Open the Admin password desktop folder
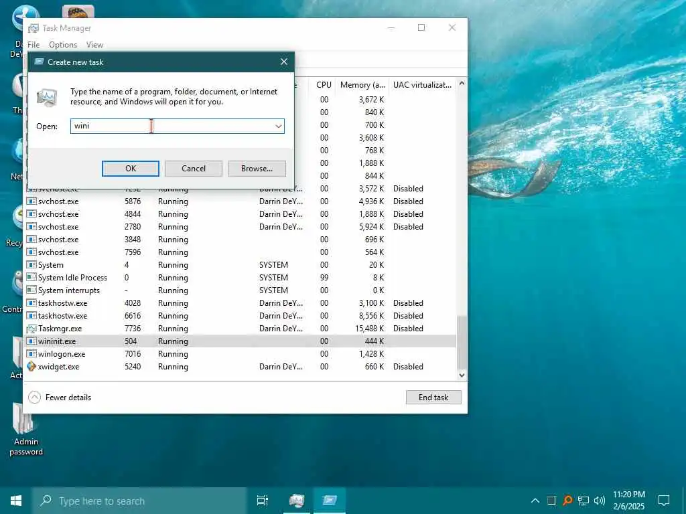Screen dimensions: 686x514 click(x=25, y=429)
